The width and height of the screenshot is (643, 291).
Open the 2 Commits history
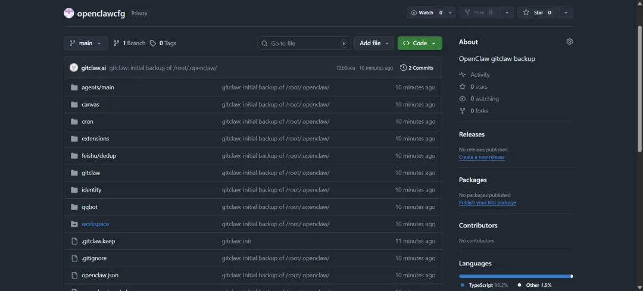[x=417, y=68]
